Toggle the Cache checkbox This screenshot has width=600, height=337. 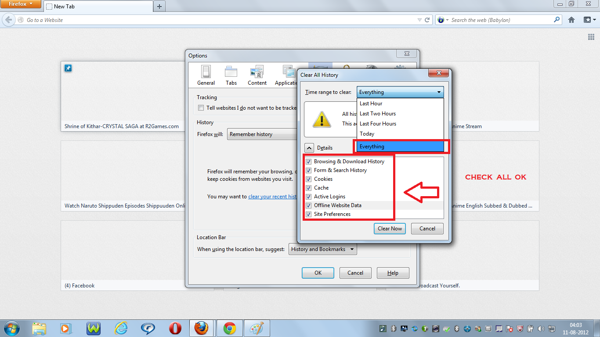click(308, 188)
